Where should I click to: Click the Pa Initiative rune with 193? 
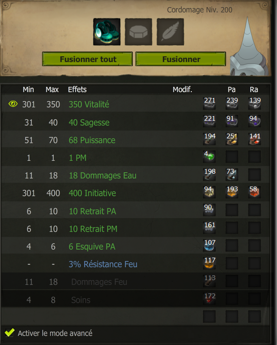click(x=232, y=192)
